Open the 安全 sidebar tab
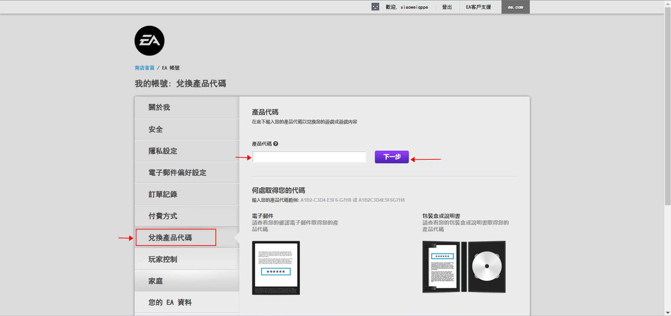The image size is (671, 316). click(187, 129)
